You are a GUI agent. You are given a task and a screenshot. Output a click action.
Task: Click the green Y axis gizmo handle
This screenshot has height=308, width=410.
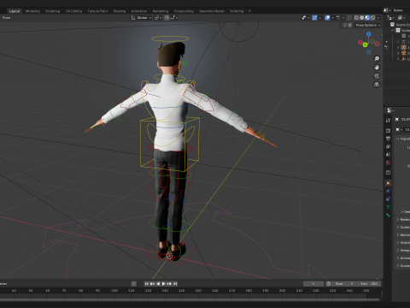click(365, 44)
